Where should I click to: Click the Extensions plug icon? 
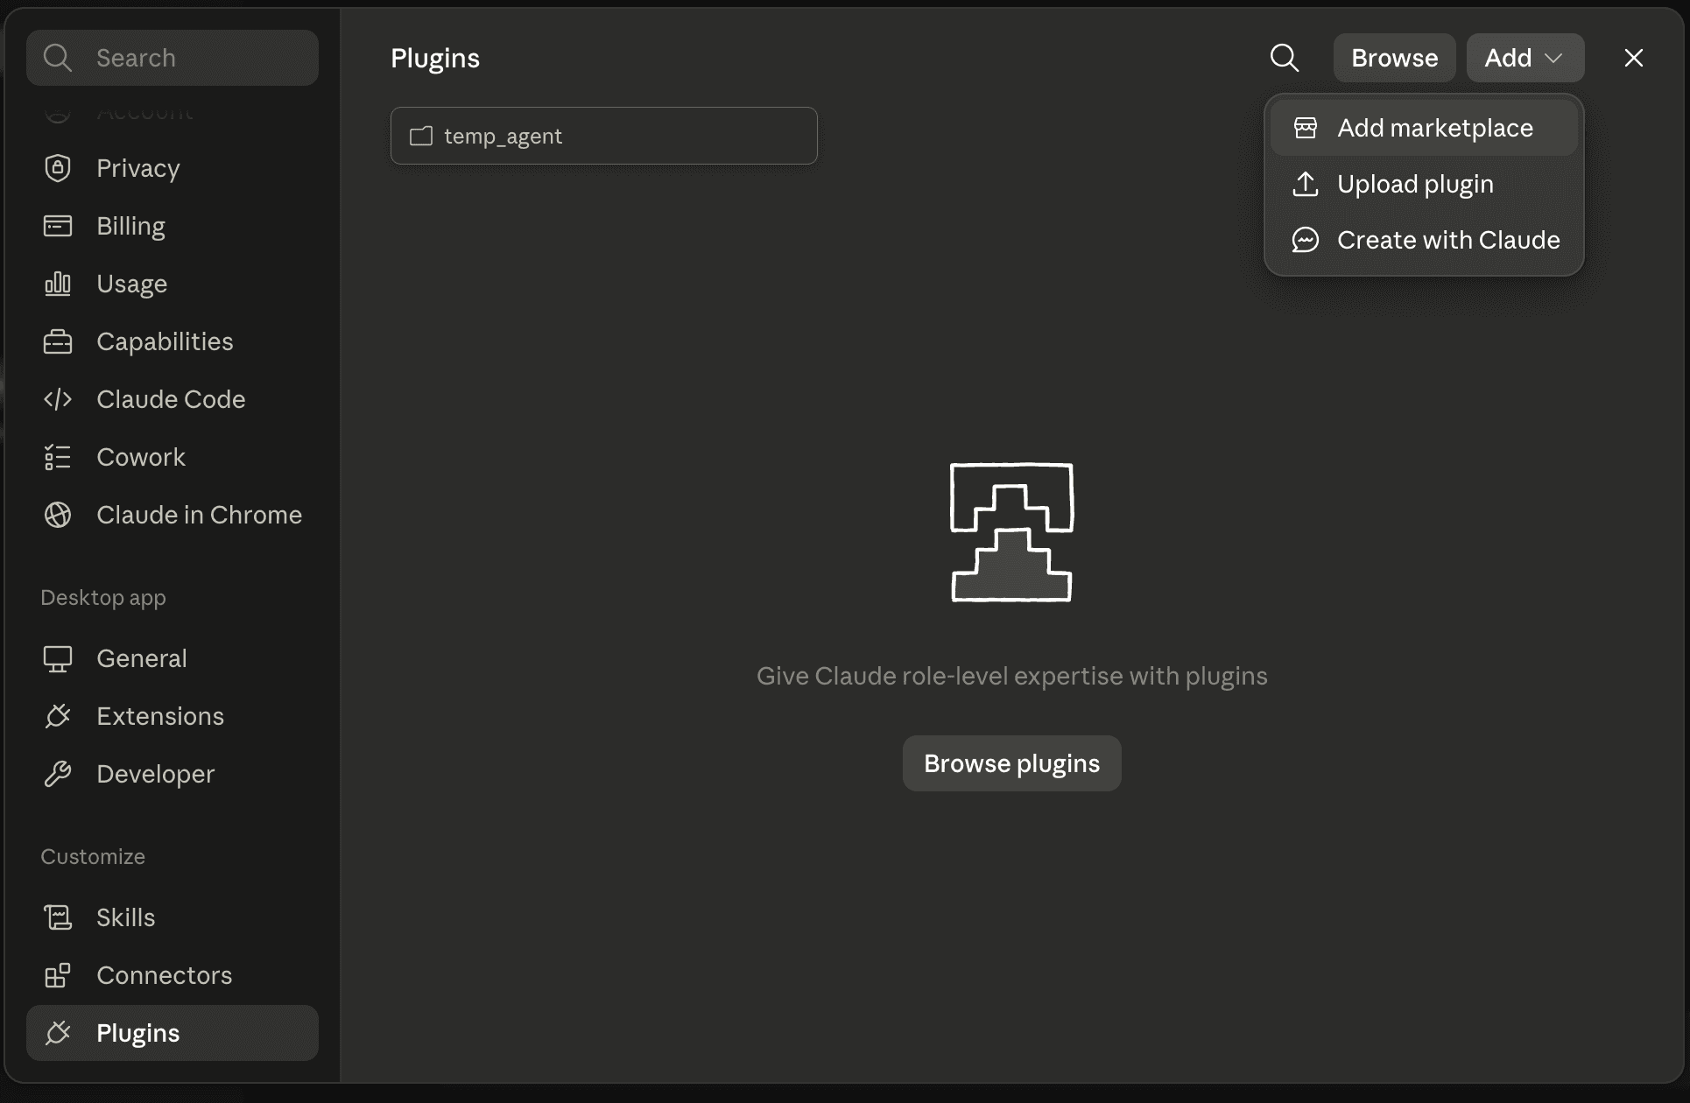point(58,716)
